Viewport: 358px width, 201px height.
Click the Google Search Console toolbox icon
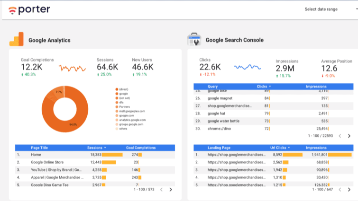pyautogui.click(x=194, y=40)
